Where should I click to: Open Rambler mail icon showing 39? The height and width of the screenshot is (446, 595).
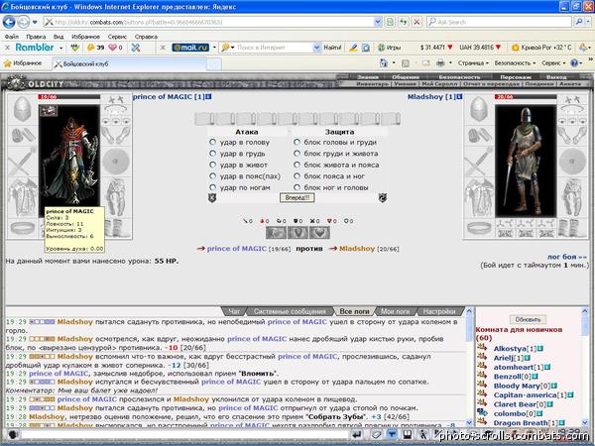(95, 48)
